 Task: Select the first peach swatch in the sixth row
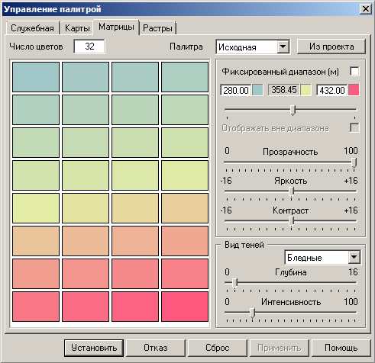pyautogui.click(x=36, y=241)
